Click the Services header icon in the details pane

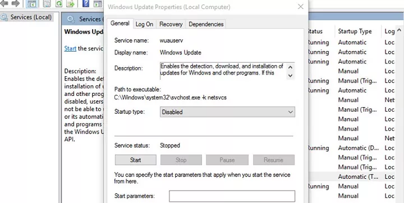tap(71, 19)
